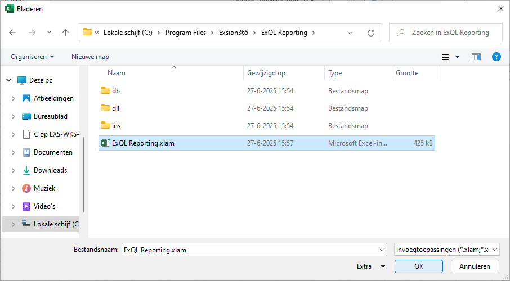Click the db folder icon

pyautogui.click(x=105, y=90)
